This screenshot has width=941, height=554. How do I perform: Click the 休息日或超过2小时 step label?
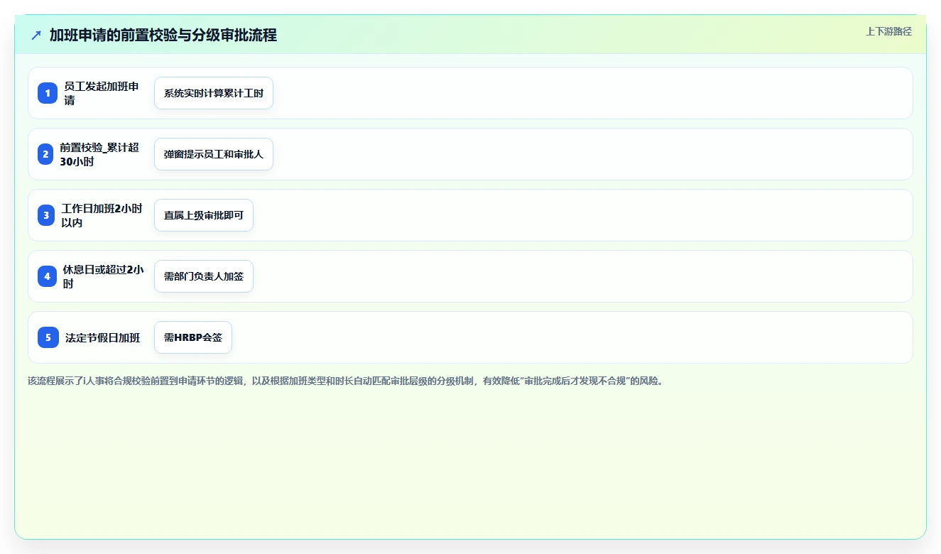point(103,276)
